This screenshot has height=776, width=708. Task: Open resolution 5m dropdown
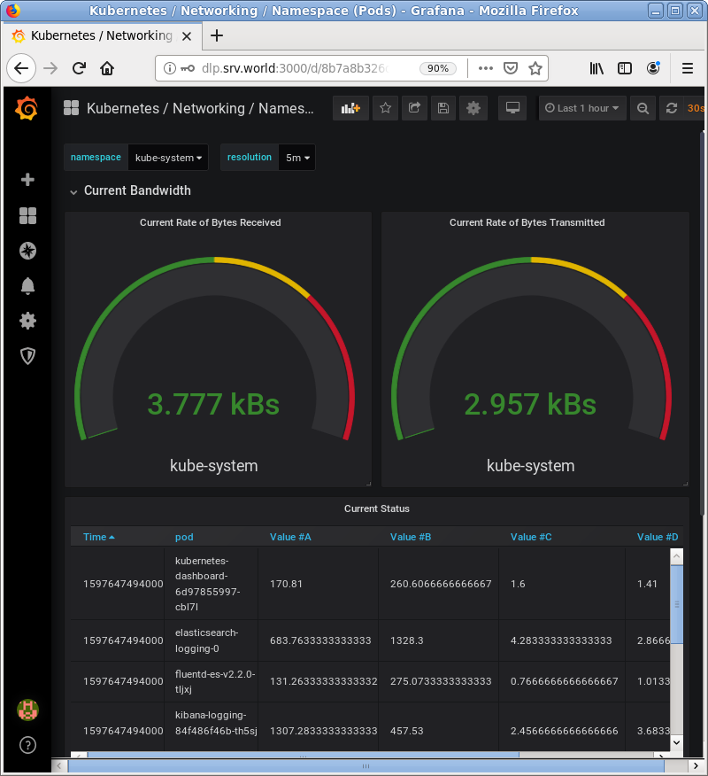coord(297,158)
